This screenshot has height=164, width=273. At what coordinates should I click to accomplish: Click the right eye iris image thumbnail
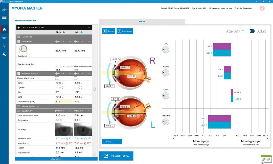tap(64, 129)
